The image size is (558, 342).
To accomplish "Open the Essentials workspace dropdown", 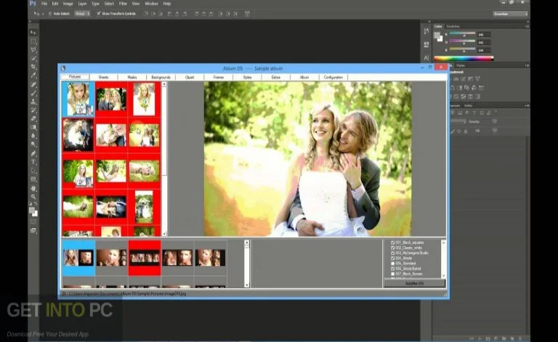I will [510, 14].
